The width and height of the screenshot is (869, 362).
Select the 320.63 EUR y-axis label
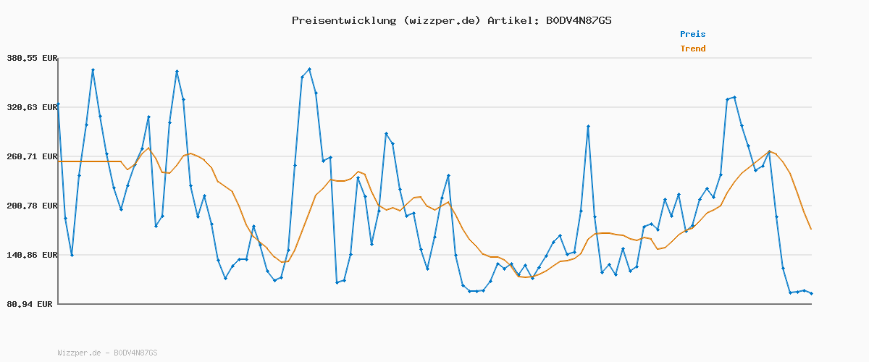(x=32, y=107)
